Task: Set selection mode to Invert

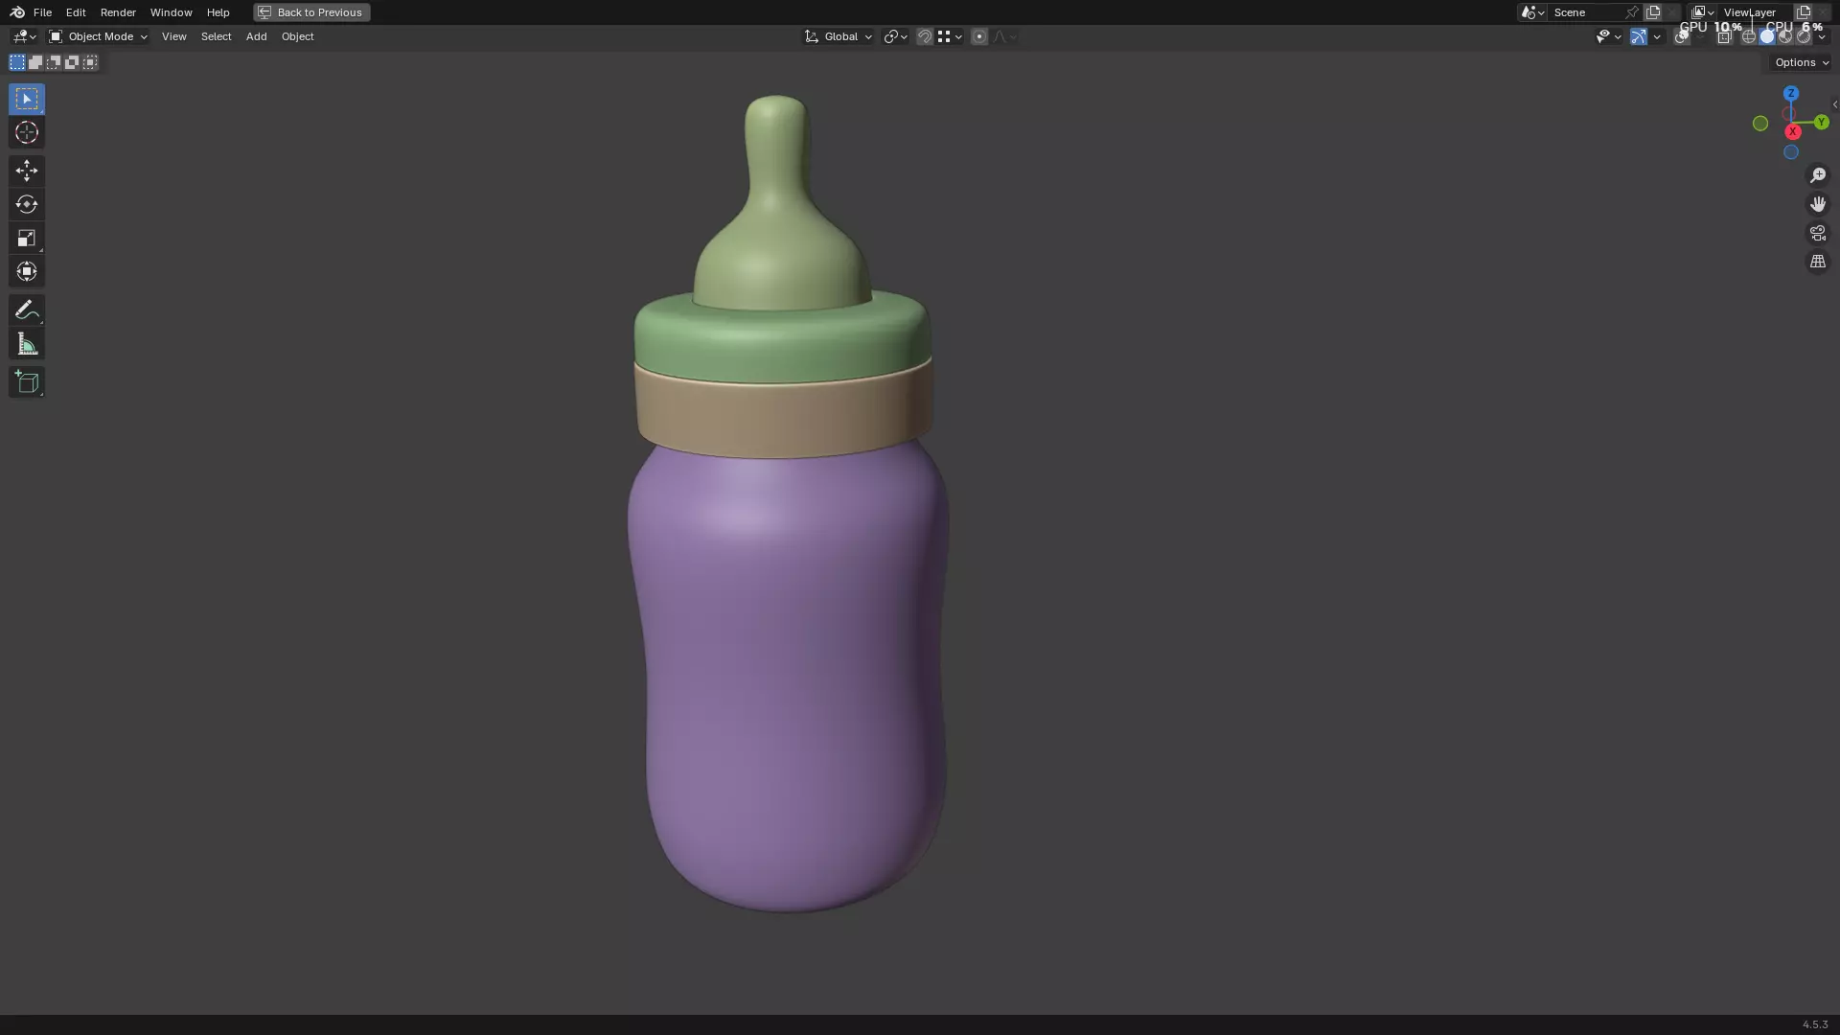Action: [x=72, y=62]
